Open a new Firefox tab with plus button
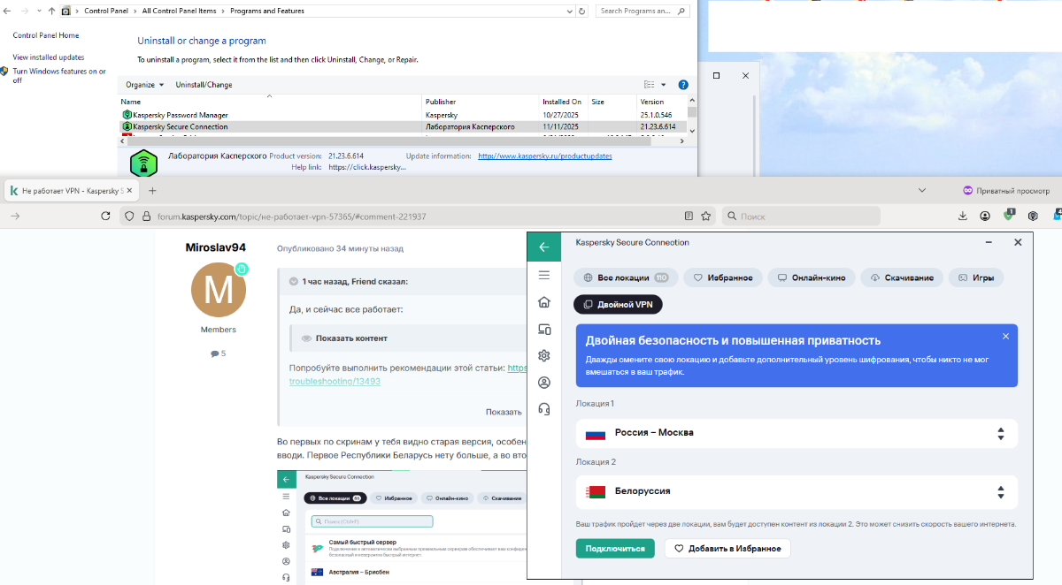Image resolution: width=1062 pixels, height=585 pixels. (152, 190)
